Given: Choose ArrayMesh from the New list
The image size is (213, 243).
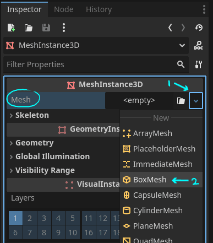Looking at the screenshot, I should (161, 133).
